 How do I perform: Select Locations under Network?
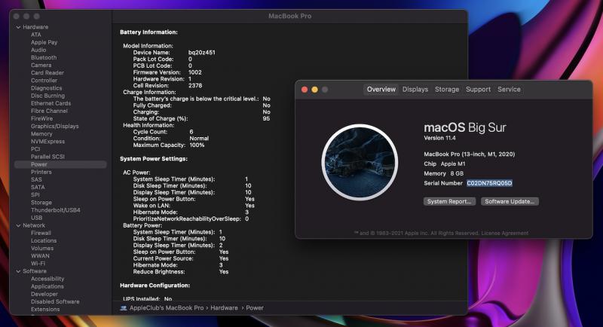(44, 240)
